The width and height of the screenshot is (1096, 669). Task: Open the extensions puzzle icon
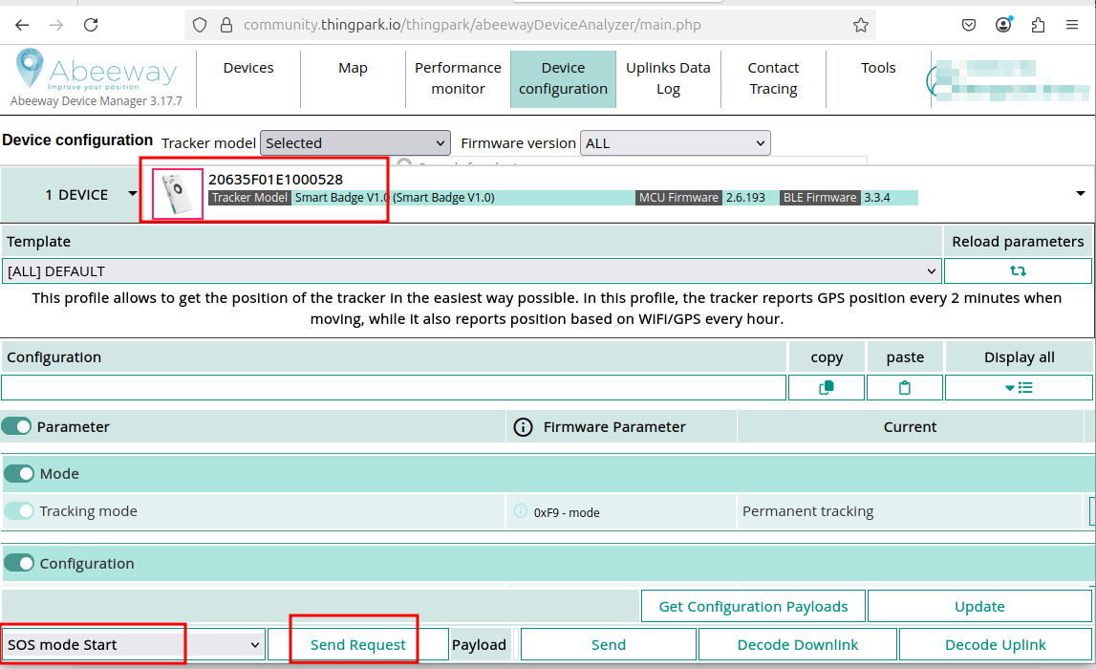pyautogui.click(x=1038, y=25)
